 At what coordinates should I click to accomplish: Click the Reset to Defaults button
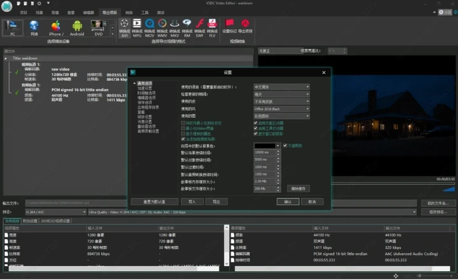(155, 202)
